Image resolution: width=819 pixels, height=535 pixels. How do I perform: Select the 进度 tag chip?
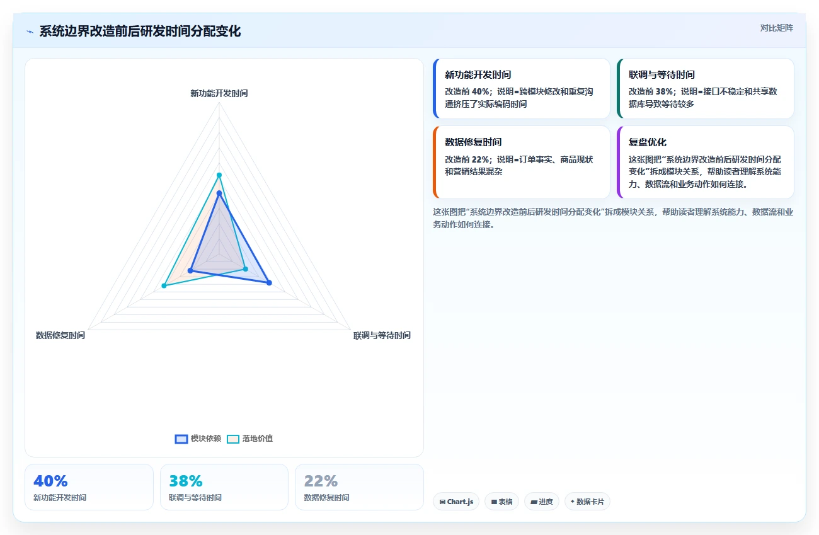point(541,502)
